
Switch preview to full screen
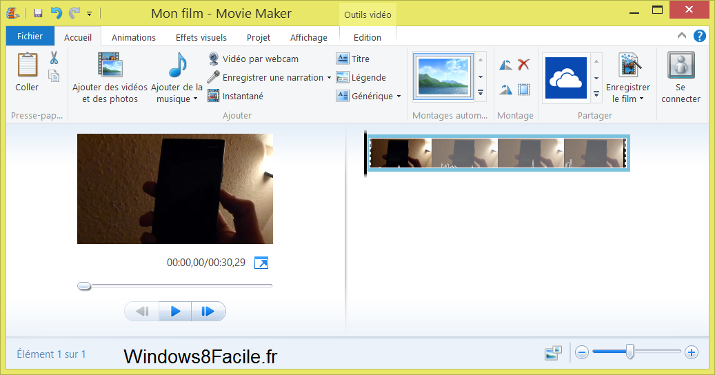tap(261, 263)
